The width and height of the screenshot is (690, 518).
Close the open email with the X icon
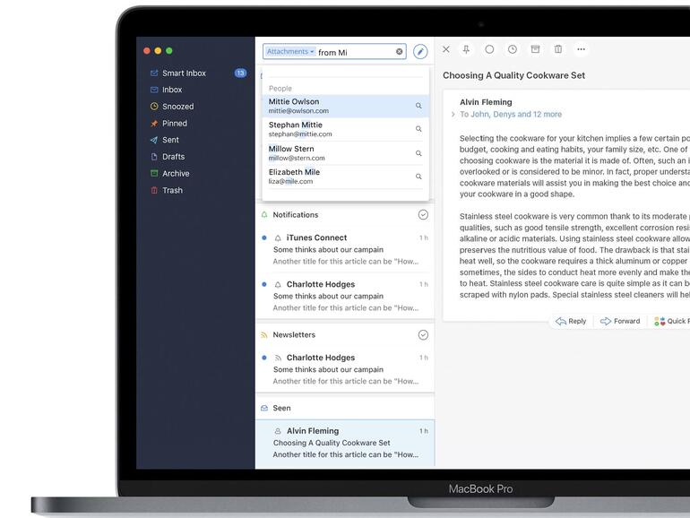(x=445, y=49)
